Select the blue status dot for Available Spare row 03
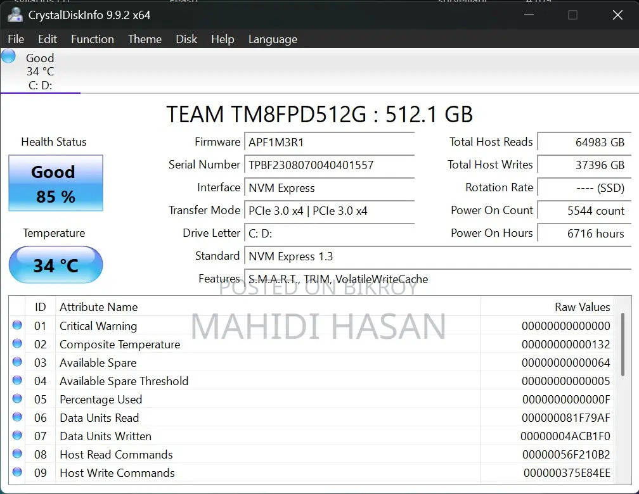The image size is (639, 494). 17,362
